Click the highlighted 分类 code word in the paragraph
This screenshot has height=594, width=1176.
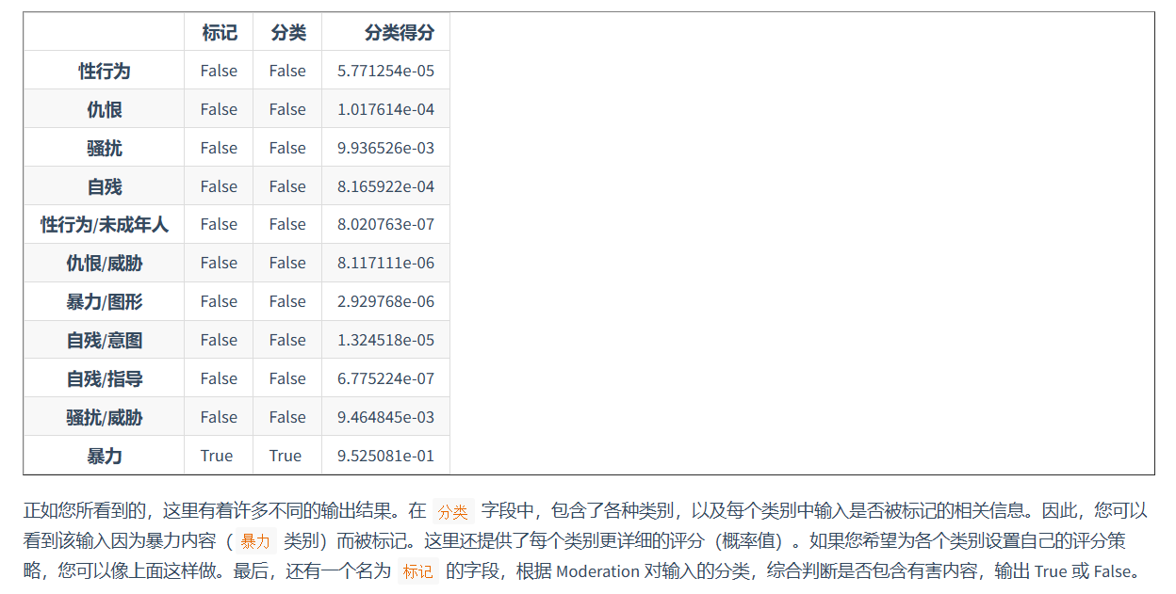[x=452, y=512]
